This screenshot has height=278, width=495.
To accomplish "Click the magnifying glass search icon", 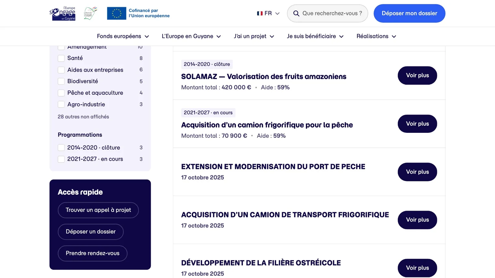I will [296, 14].
